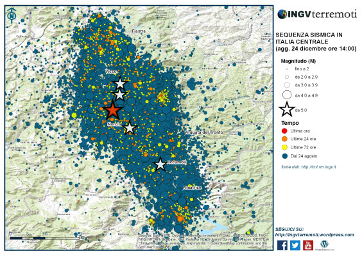The height and width of the screenshot is (256, 362).
Task: Click the Twitter bird icon
Action: coord(295,245)
